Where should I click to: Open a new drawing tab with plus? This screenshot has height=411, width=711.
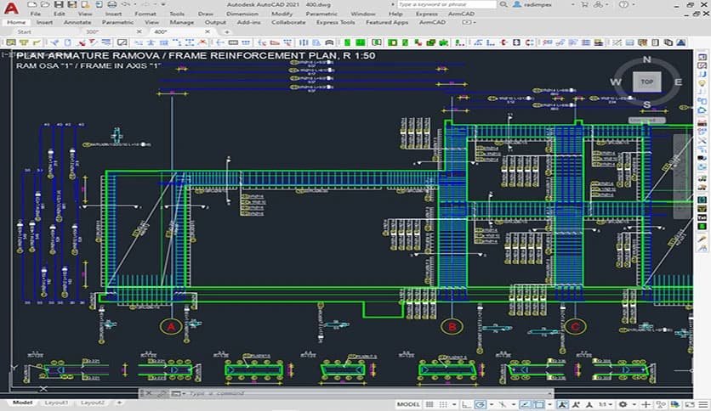[226, 32]
